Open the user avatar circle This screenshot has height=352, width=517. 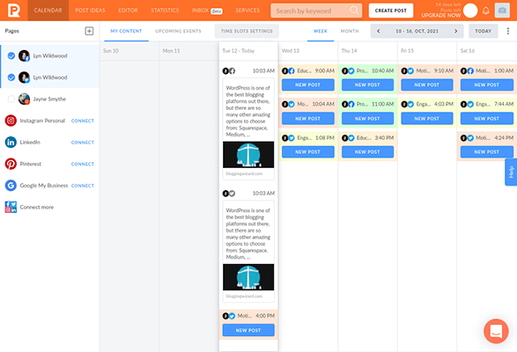[470, 11]
